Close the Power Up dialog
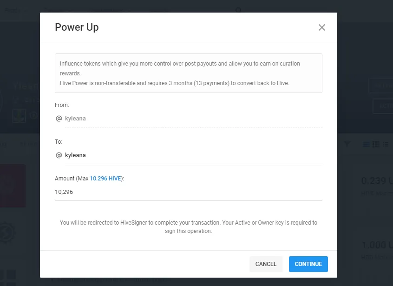 pyautogui.click(x=322, y=27)
